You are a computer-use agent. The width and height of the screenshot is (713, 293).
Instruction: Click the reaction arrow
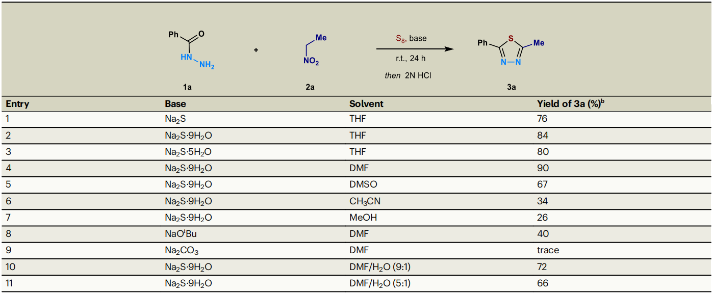pos(414,49)
